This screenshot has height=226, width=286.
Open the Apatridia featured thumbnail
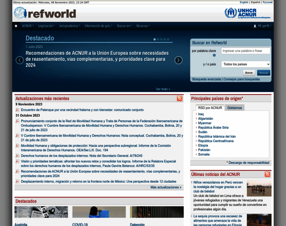point(41,212)
